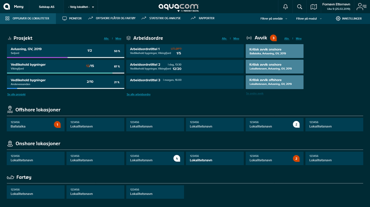Expand the Velg lokalitet dropdown
The image size is (370, 207).
pos(81,7)
